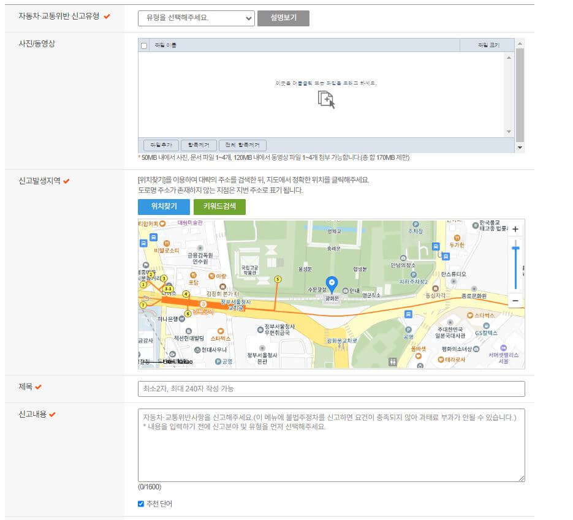Click the 주차장 parking icon at the map top

coord(416,224)
